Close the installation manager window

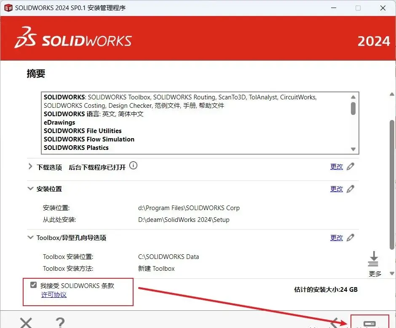(x=383, y=8)
